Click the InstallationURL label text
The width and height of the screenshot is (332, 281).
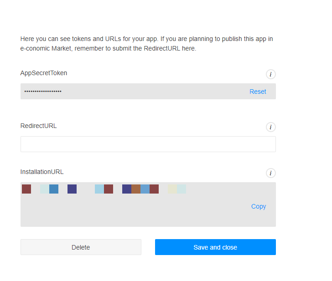42,172
